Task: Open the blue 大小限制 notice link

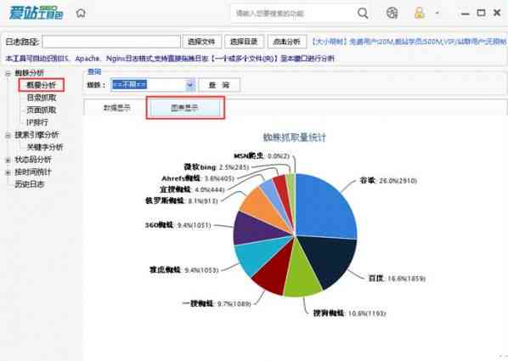Action: (x=409, y=42)
